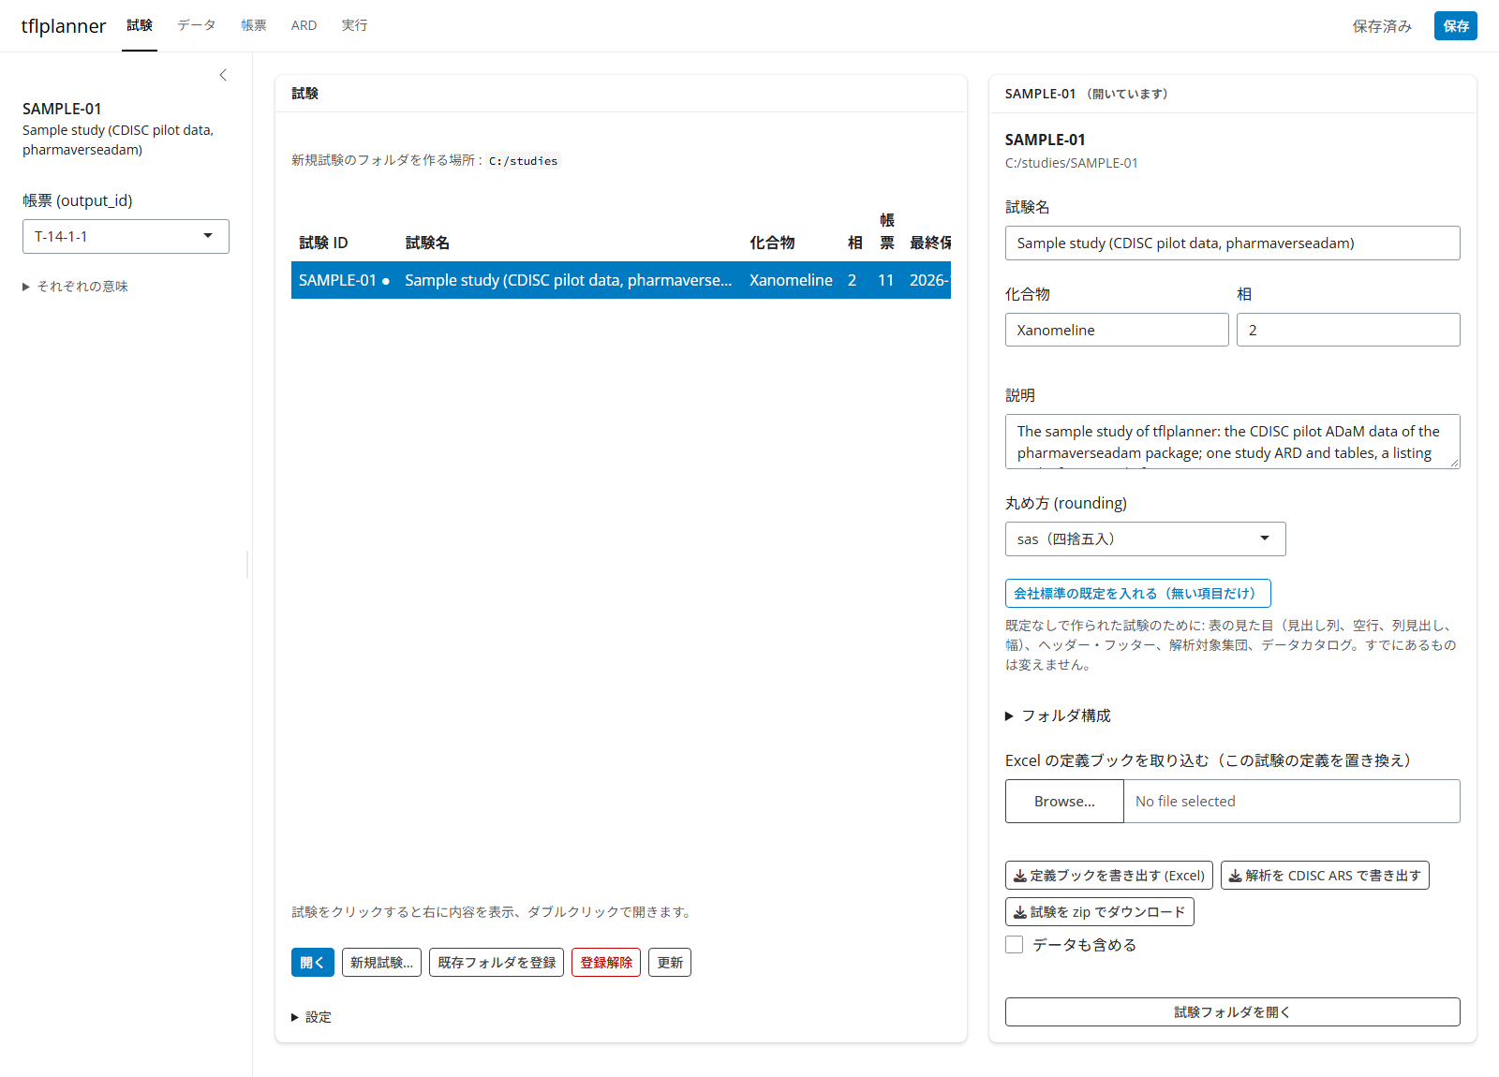The width and height of the screenshot is (1499, 1077).
Task: Click the 化合物 column header
Action: click(x=772, y=243)
